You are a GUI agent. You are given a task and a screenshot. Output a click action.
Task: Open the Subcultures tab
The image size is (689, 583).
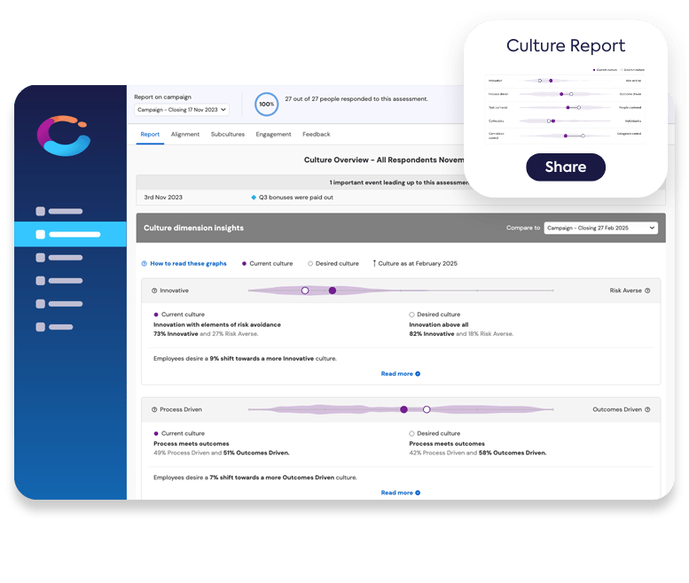click(x=228, y=135)
